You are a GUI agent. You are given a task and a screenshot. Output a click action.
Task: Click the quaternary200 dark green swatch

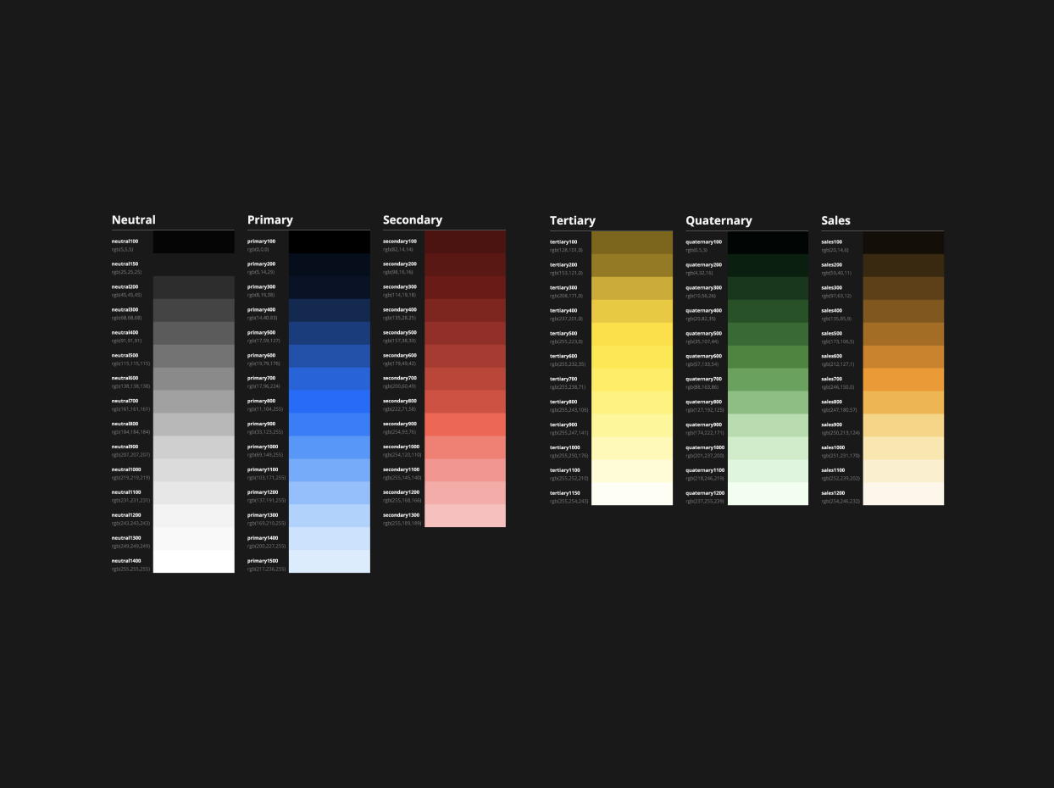[x=768, y=265]
